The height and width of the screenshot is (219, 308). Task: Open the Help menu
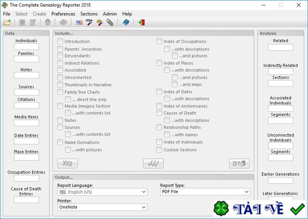pos(127,14)
